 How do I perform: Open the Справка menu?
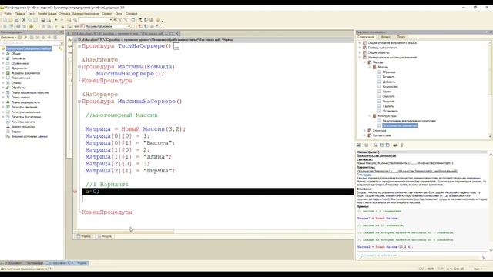coord(132,14)
